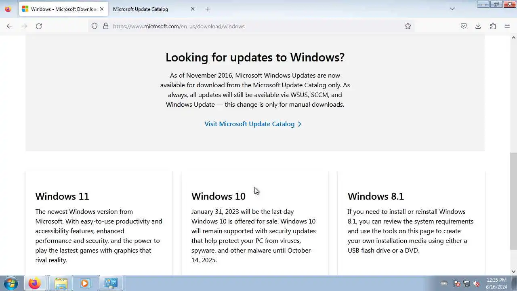Image resolution: width=517 pixels, height=291 pixels.
Task: Open a new tab with plus button
Action: coord(208,9)
